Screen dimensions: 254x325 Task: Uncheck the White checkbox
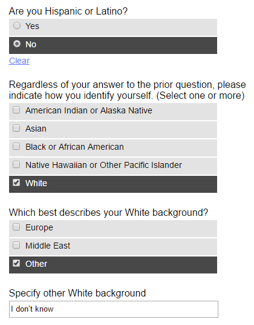coord(16,183)
